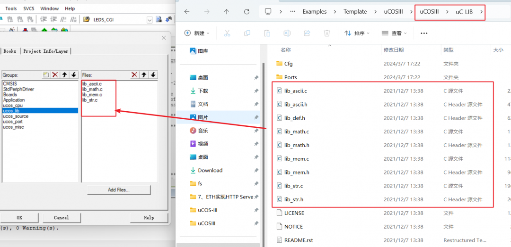
Task: Click the find text page icon after LEDS_CGI box
Action: point(159,19)
